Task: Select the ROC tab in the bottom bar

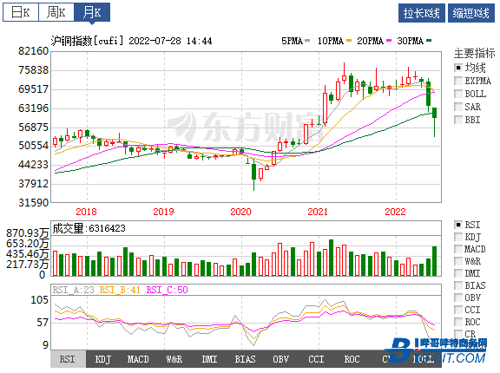Action: tap(352, 359)
